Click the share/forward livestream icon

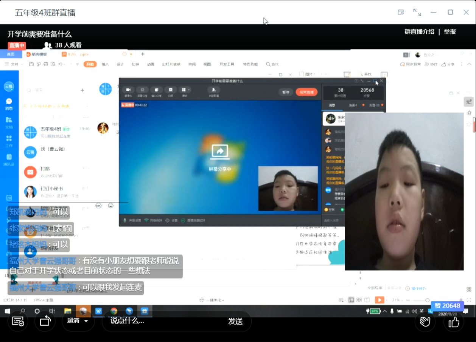click(45, 322)
